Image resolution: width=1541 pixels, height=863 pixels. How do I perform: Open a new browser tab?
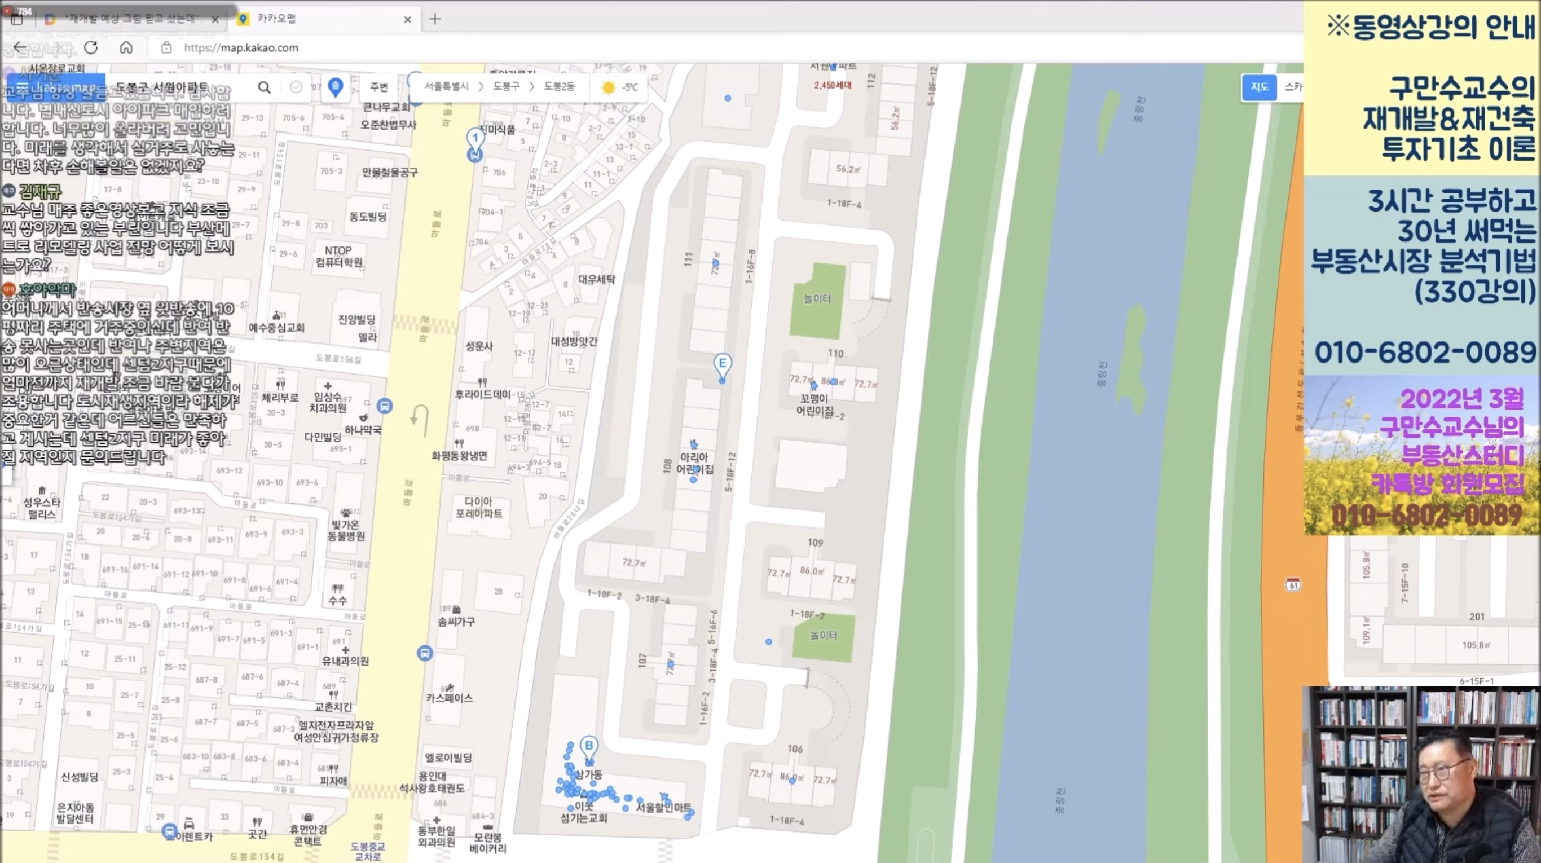pyautogui.click(x=435, y=19)
